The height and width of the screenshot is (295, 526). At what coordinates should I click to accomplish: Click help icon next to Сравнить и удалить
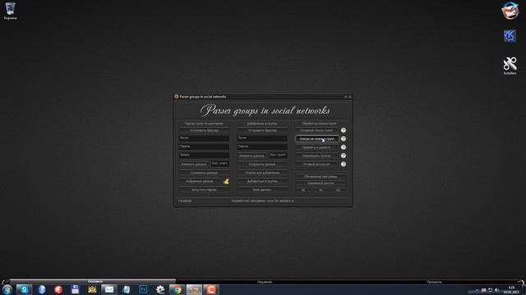pos(344,147)
